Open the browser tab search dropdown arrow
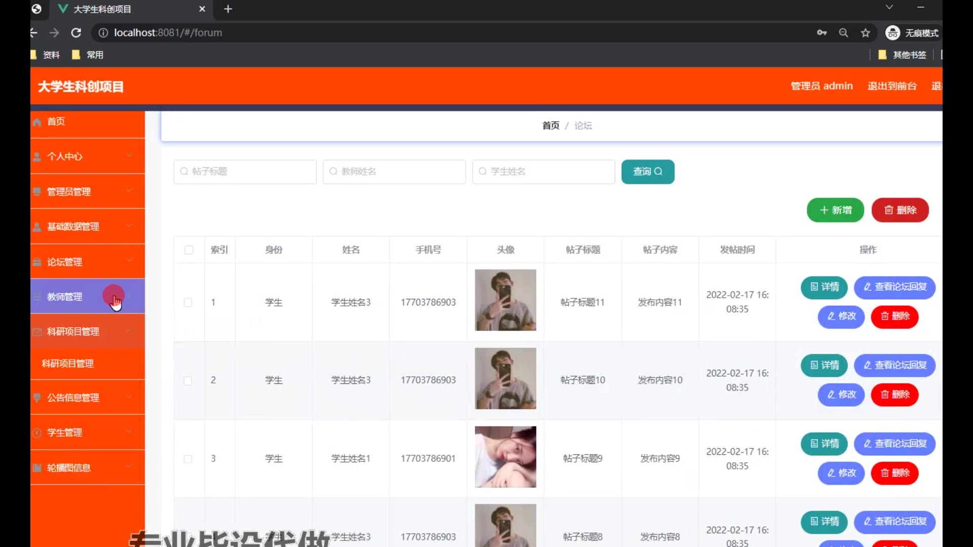 889,7
